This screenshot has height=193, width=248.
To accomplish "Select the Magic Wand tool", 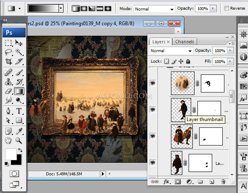I will [19, 52].
